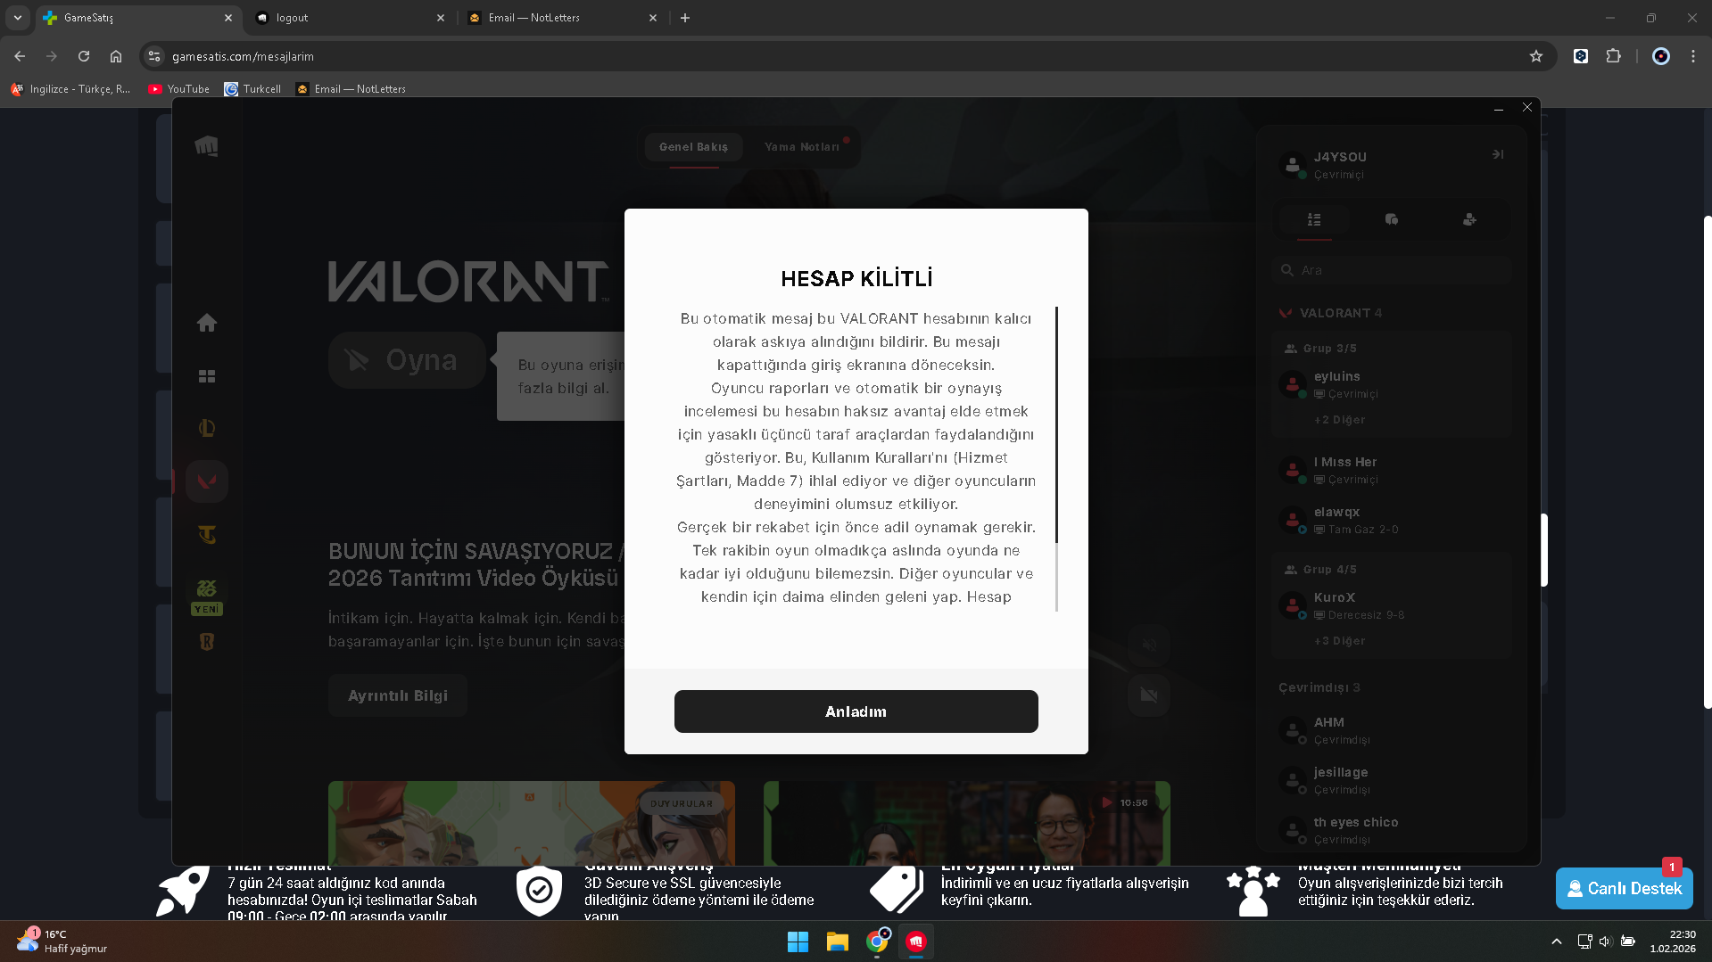Select friend elawqx in the list
This screenshot has height=962, width=1712.
click(x=1392, y=520)
